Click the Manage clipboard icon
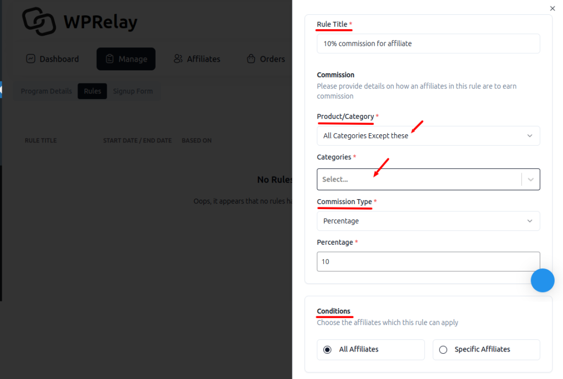Viewport: 563px width, 379px height. [x=109, y=58]
